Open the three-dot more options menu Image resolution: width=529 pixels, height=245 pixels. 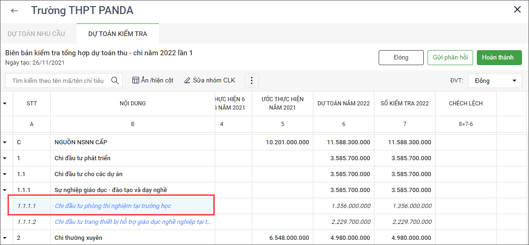pyautogui.click(x=251, y=81)
